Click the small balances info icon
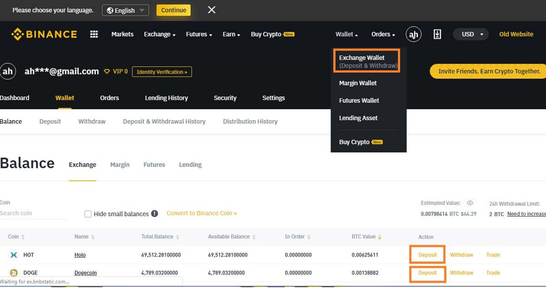 [155, 213]
